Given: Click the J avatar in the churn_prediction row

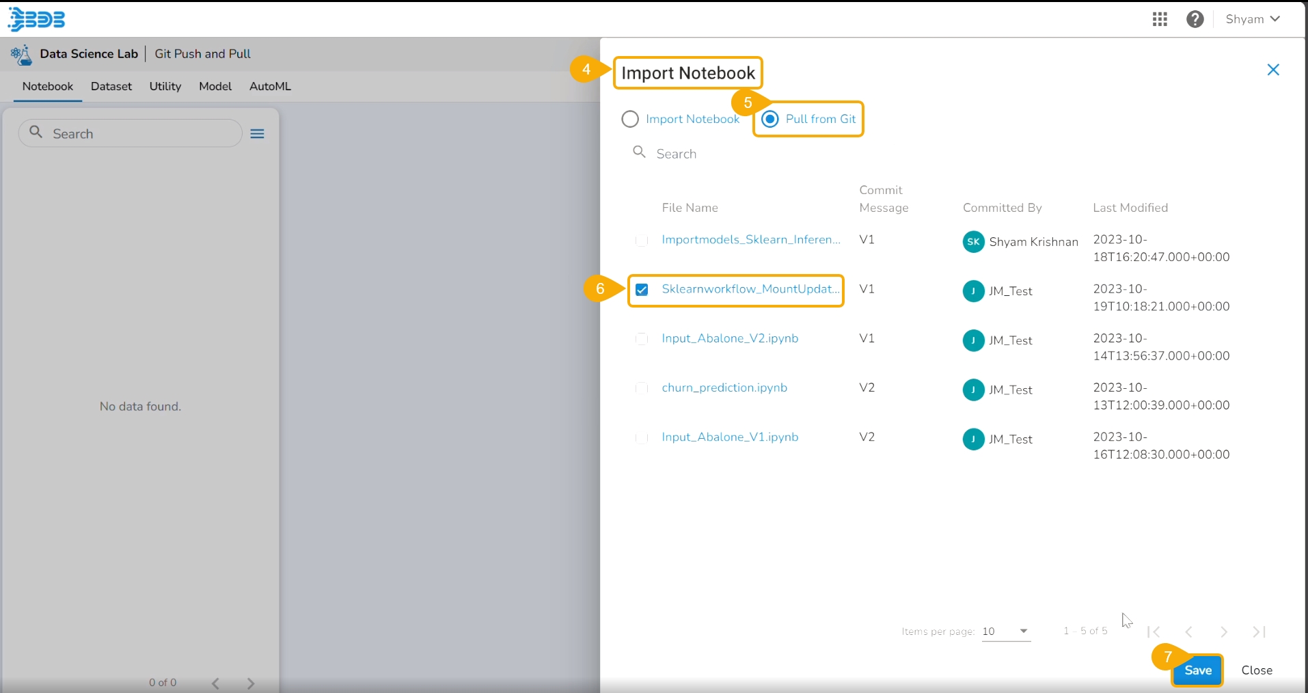Looking at the screenshot, I should point(973,390).
